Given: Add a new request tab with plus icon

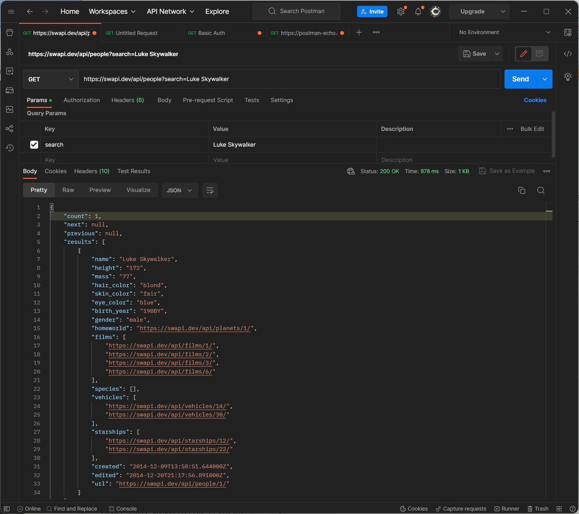Looking at the screenshot, I should 359,33.
